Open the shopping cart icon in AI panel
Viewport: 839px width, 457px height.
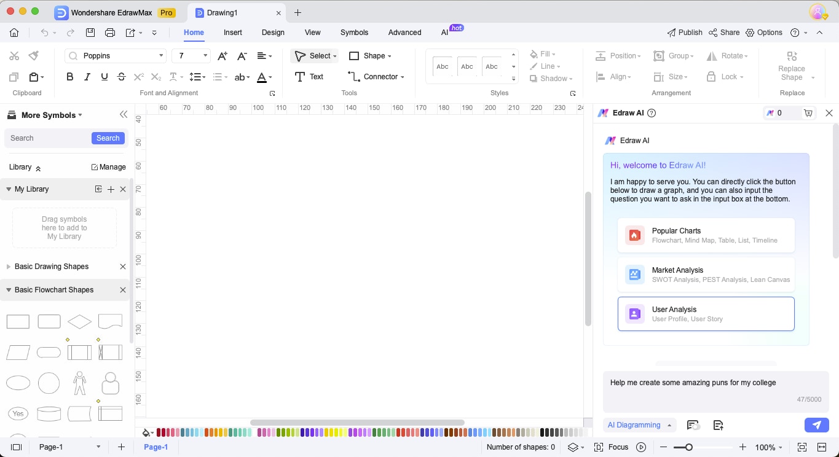pos(808,113)
